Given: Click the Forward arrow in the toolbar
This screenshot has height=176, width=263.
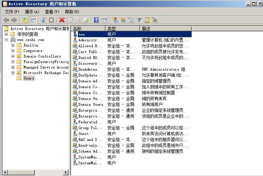Looking at the screenshot, I should (14, 20).
